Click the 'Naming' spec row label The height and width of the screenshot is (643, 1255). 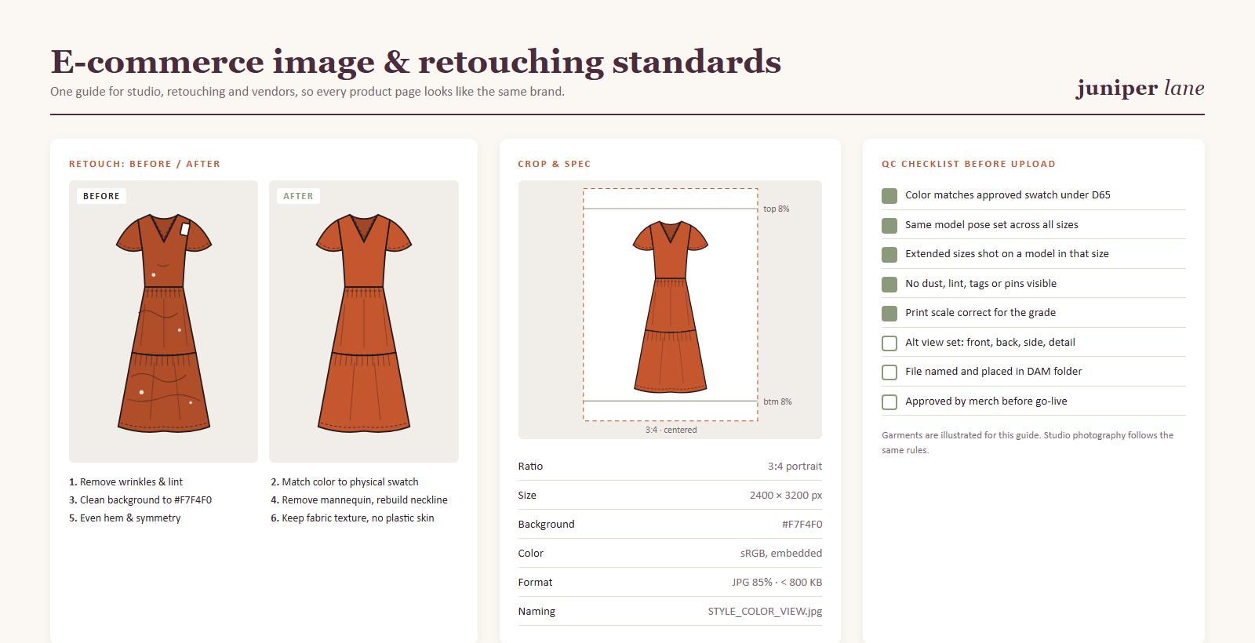(x=537, y=612)
